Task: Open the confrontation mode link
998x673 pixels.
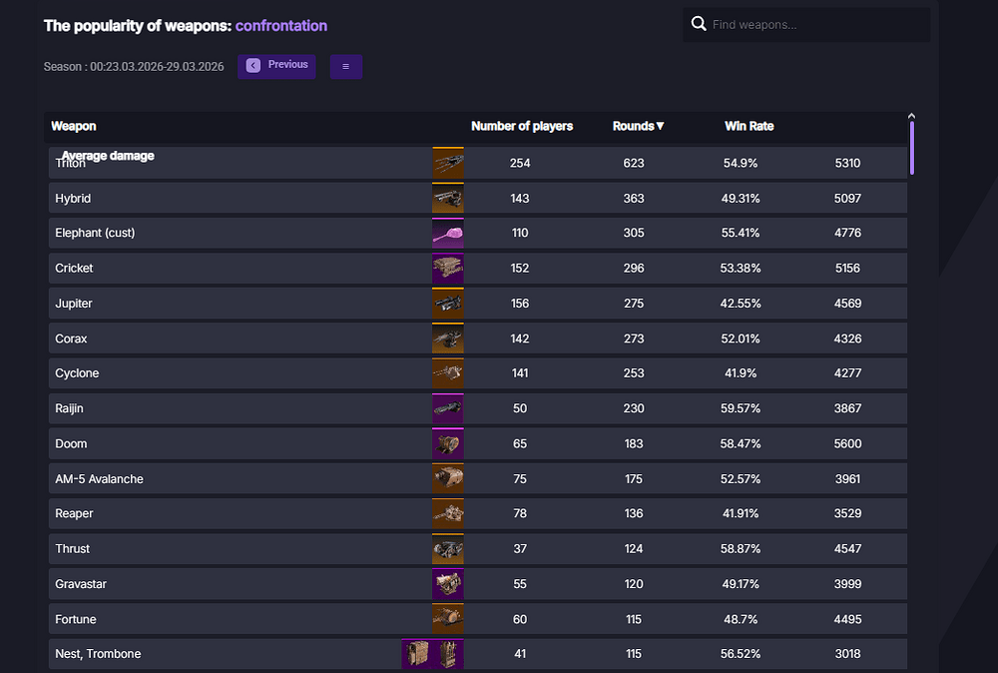Action: pos(280,26)
